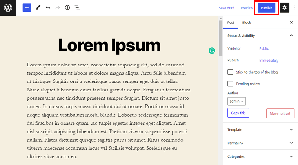Click the WordPress logo icon
Viewport: 298px width, 165px height.
pos(8,8)
